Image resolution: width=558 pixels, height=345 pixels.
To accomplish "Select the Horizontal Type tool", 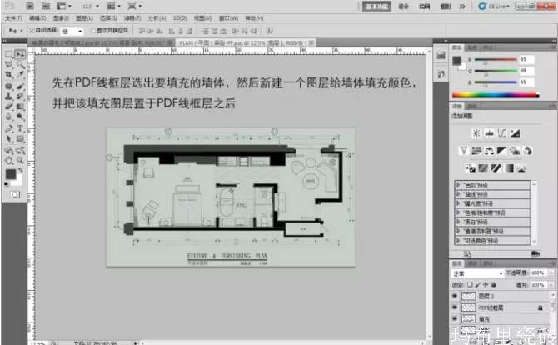I will (x=20, y=128).
